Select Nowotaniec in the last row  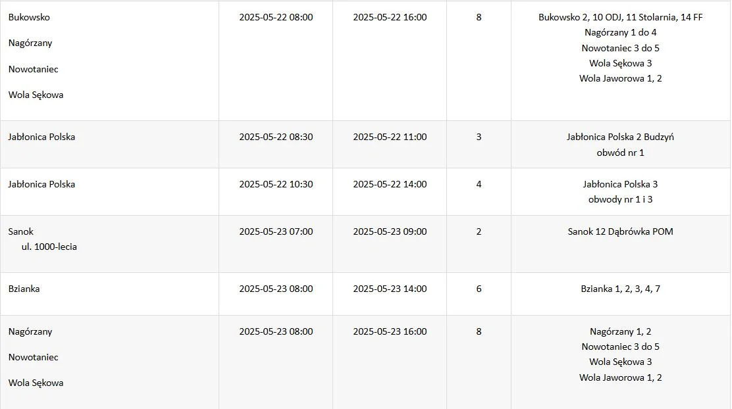tap(33, 357)
